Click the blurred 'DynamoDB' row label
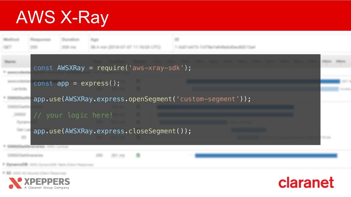 pyautogui.click(x=17, y=165)
